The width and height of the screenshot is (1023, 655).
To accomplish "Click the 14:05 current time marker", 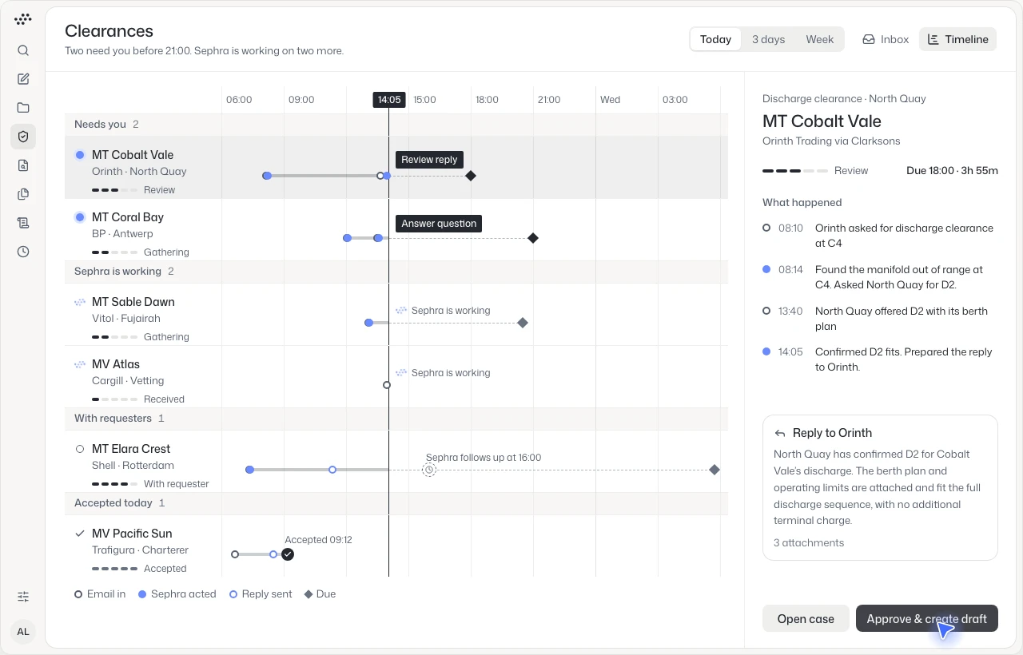I will (389, 100).
